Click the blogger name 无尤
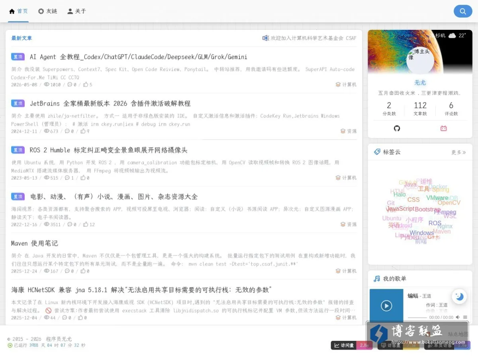 pos(420,83)
